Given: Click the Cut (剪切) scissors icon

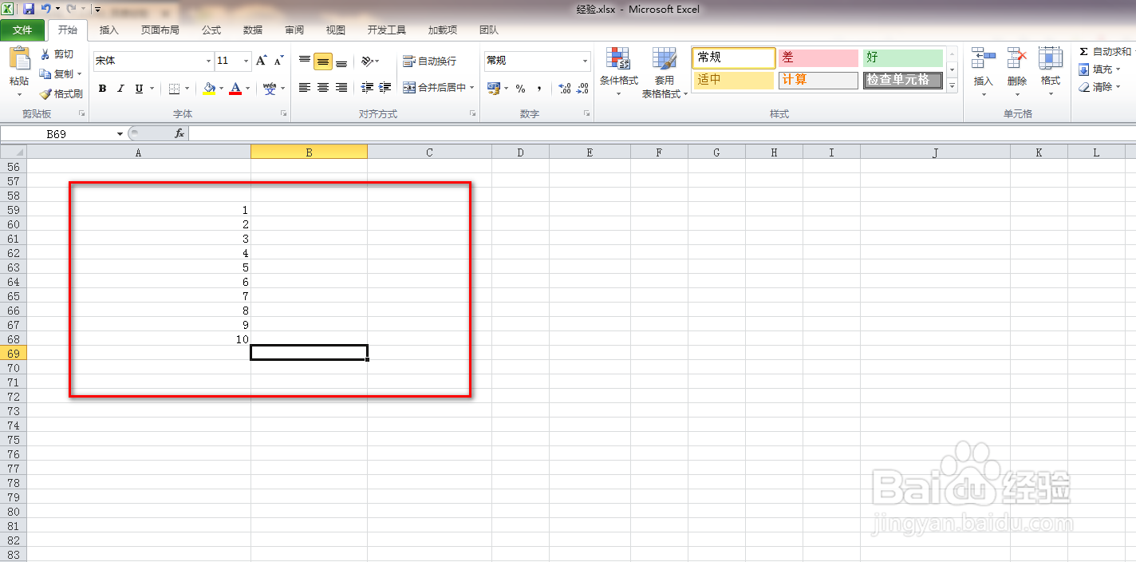Looking at the screenshot, I should coord(45,54).
